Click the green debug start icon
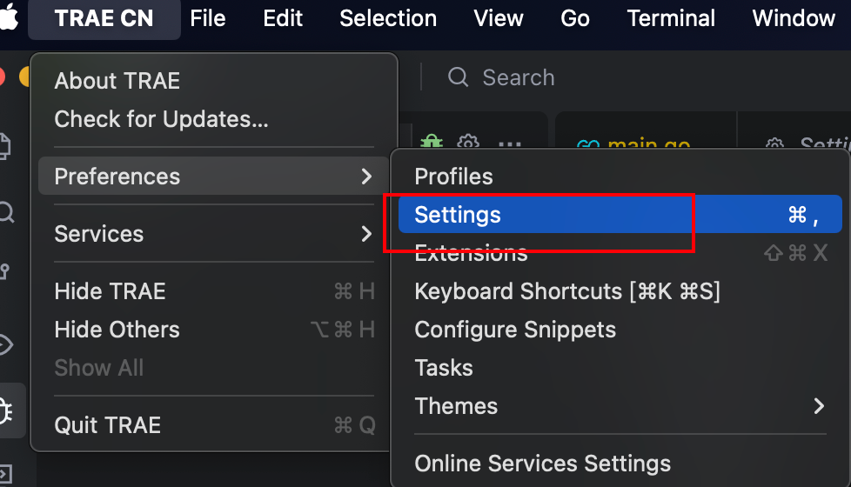Image resolution: width=851 pixels, height=487 pixels. click(x=432, y=143)
